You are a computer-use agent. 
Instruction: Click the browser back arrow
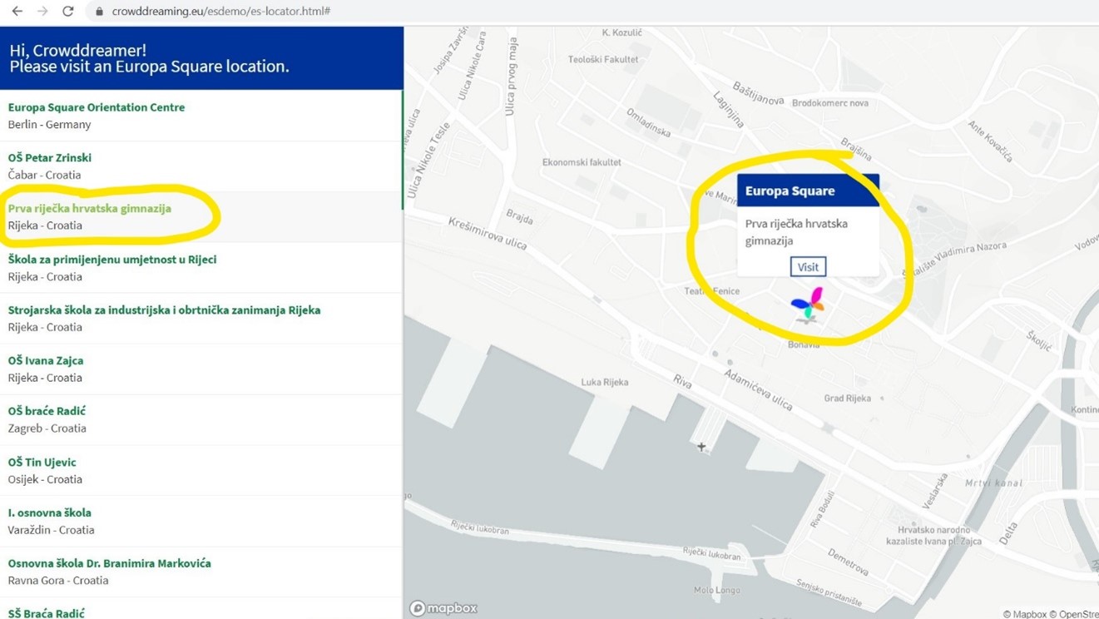(17, 12)
